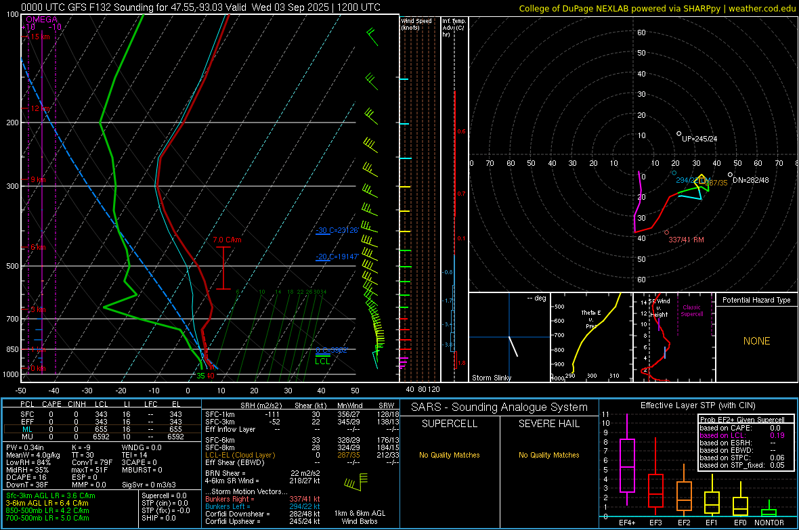
Task: Click the magenta 'based on LCL: 0.19' line
Action: (742, 435)
